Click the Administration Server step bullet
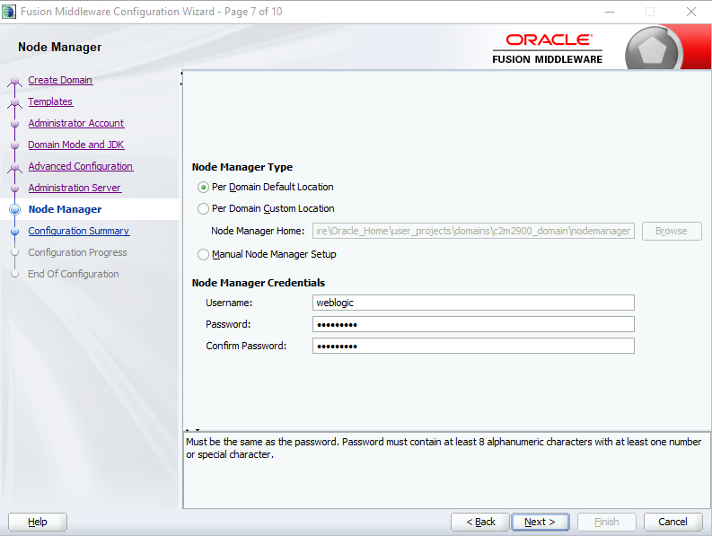Screen dimensions: 712x536 [x=15, y=188]
